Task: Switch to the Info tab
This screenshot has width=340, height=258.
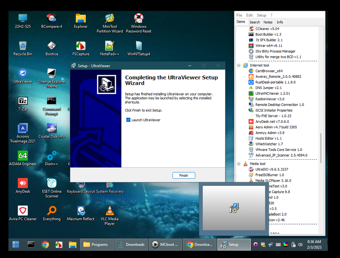Action: pos(280,22)
